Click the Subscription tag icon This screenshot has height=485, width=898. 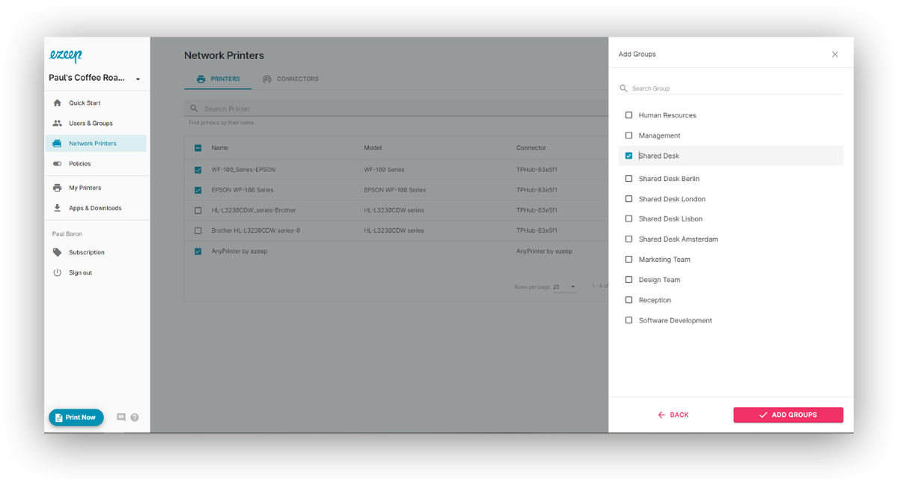click(x=58, y=252)
